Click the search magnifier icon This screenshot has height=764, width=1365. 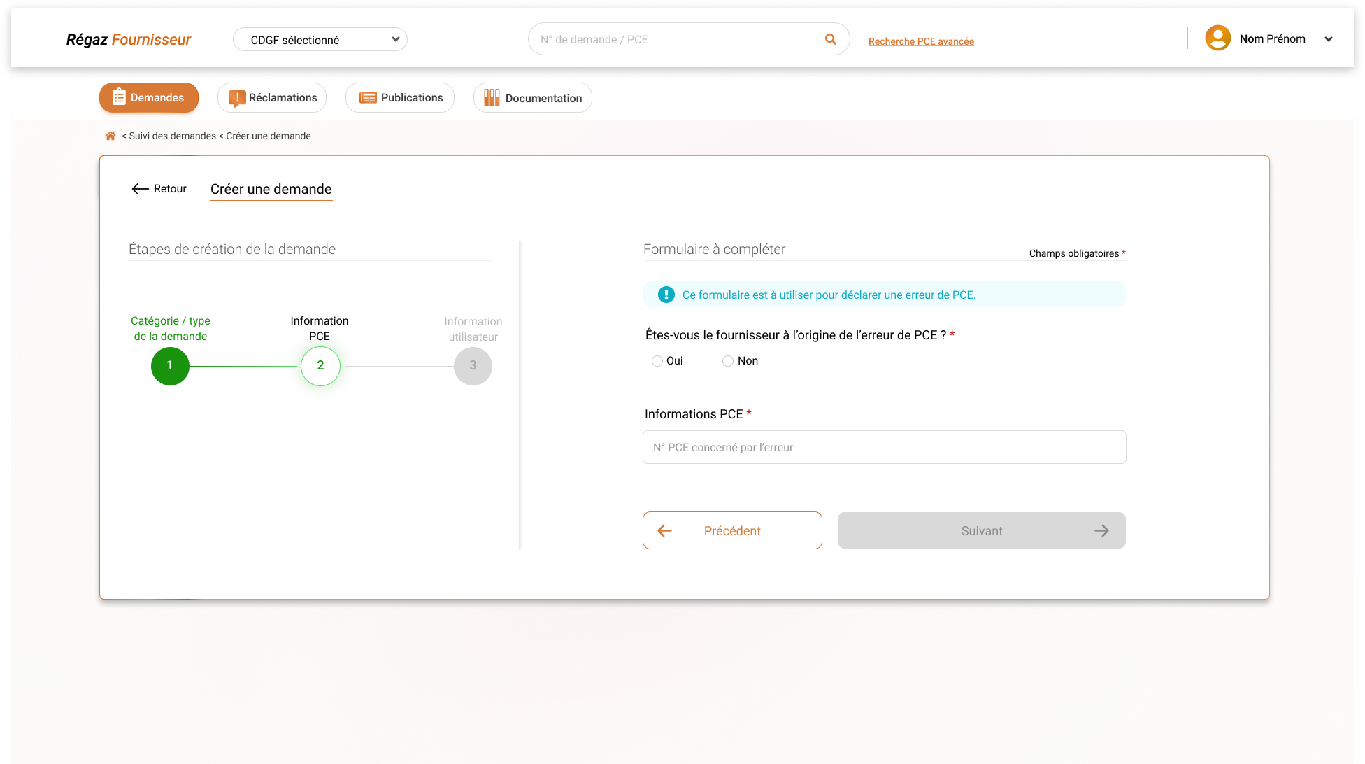point(830,39)
